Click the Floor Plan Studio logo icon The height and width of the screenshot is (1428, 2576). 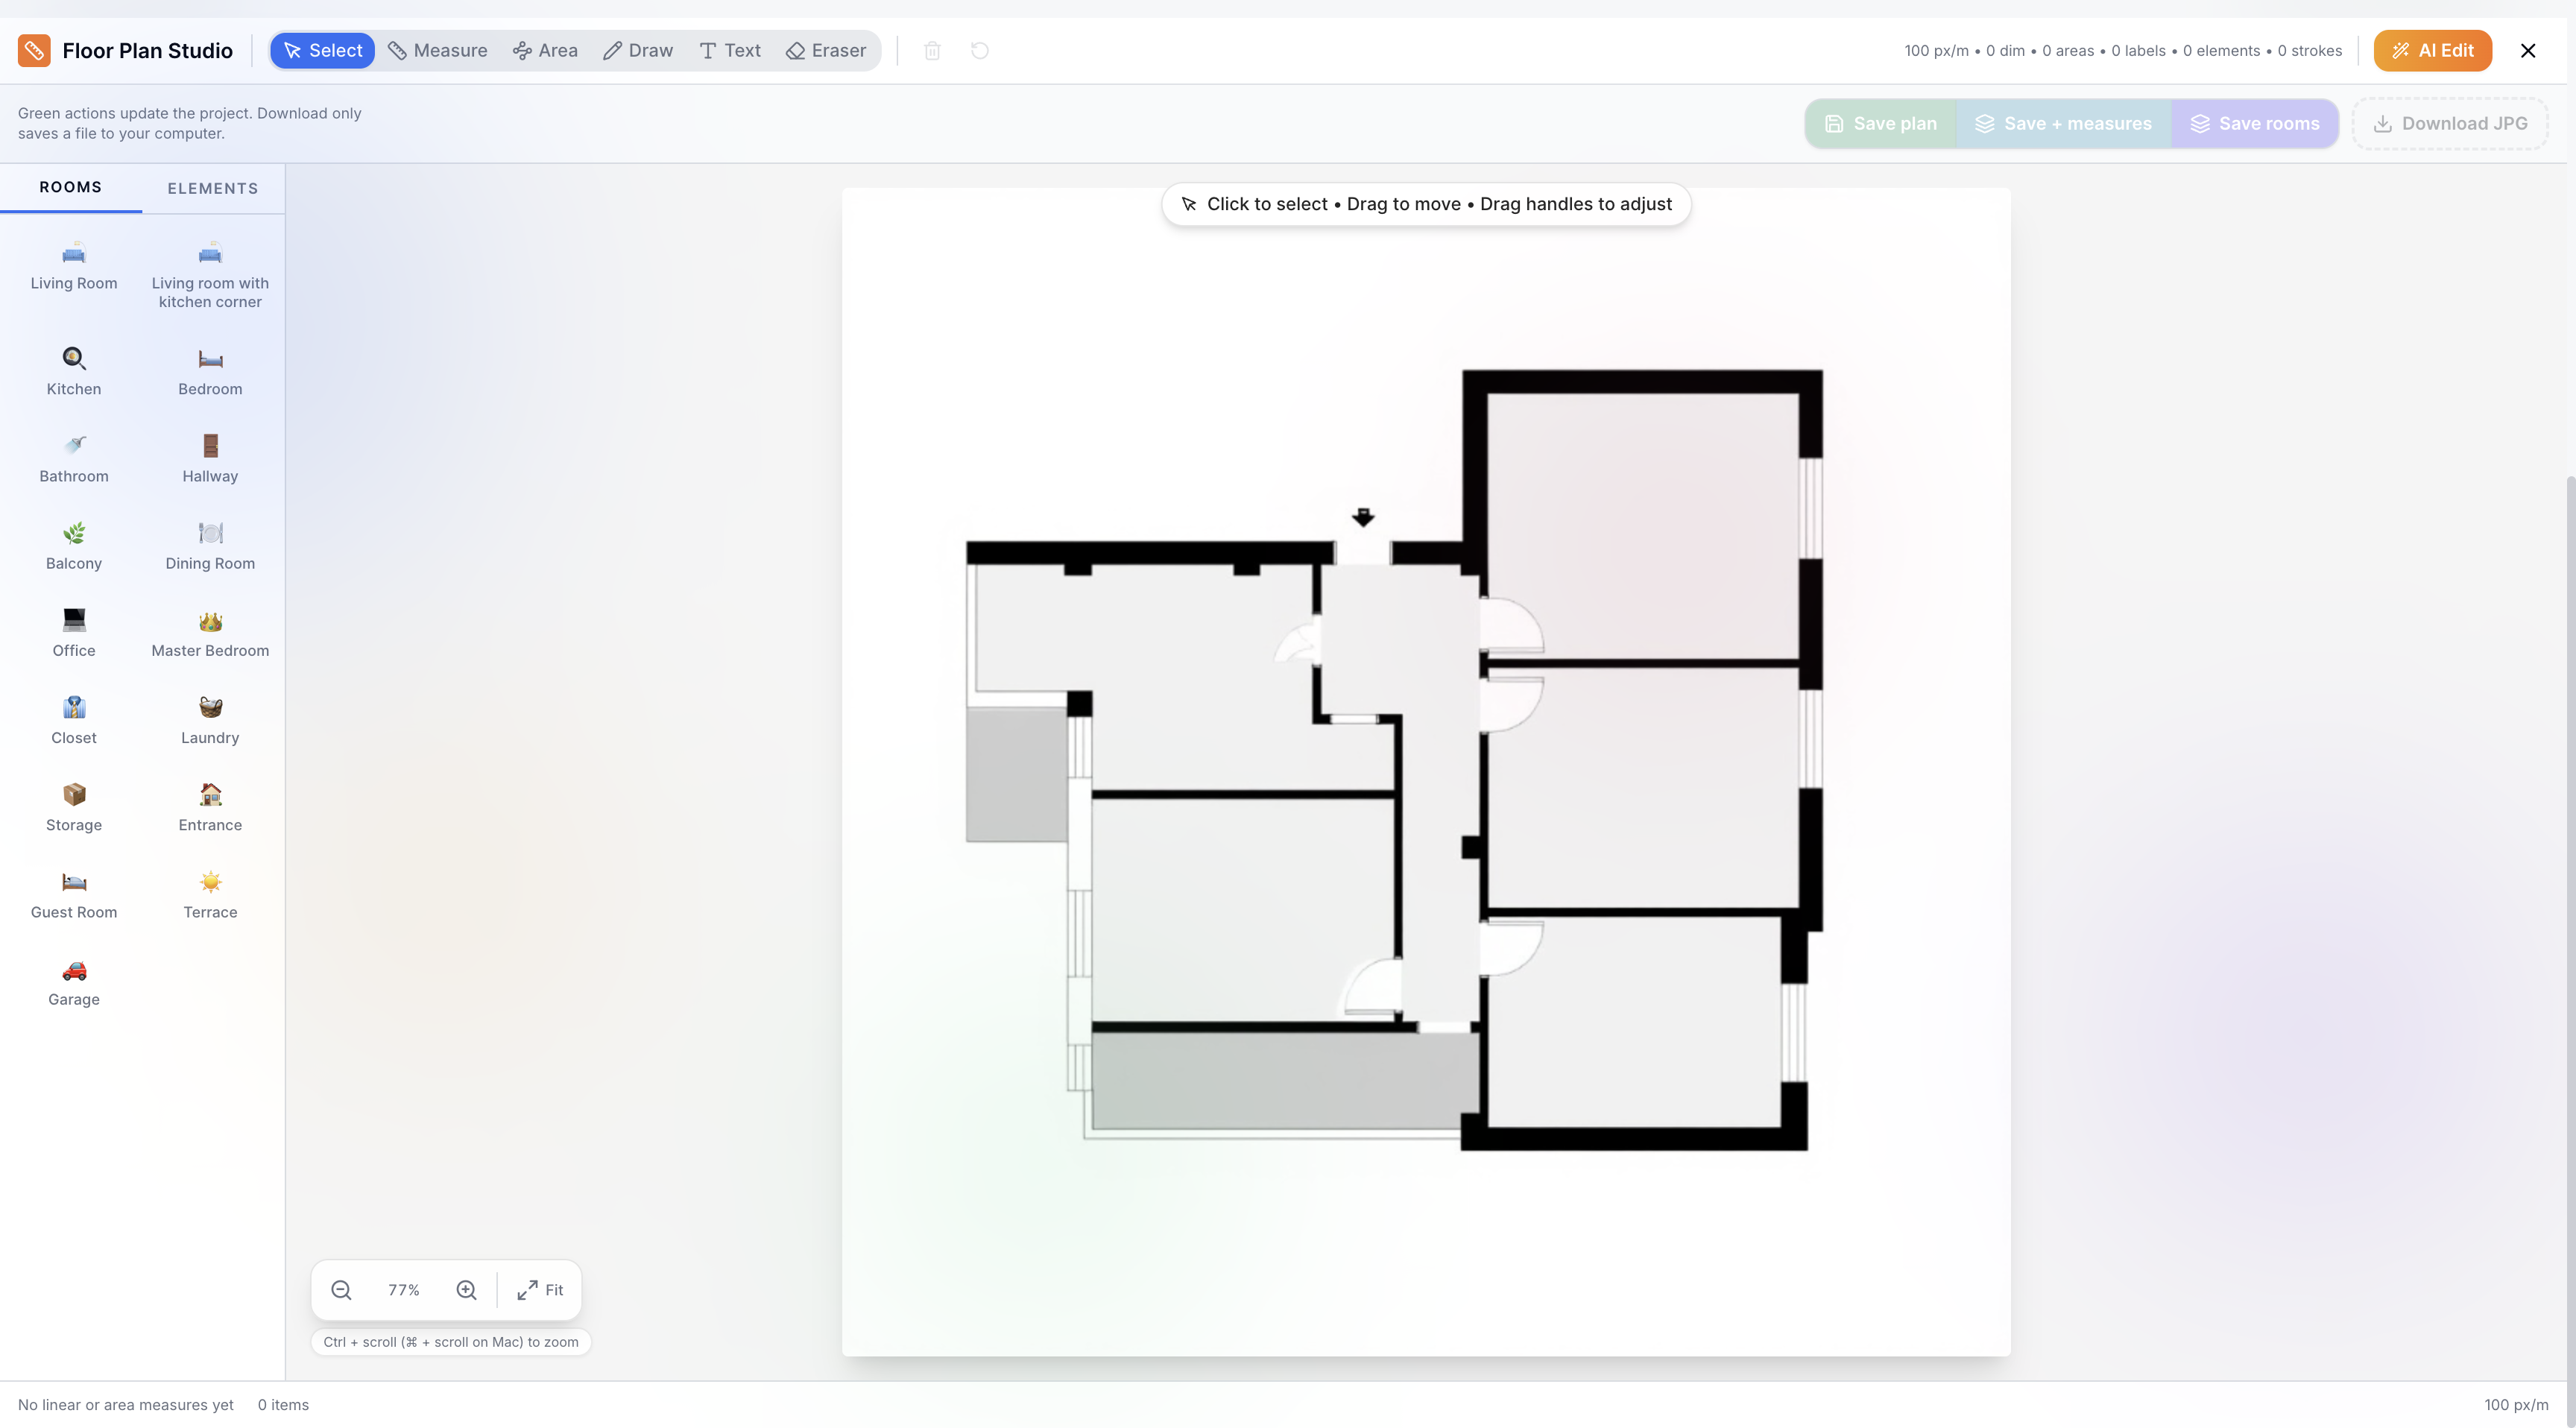(x=34, y=51)
